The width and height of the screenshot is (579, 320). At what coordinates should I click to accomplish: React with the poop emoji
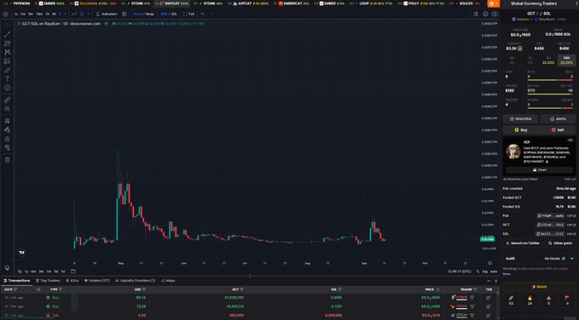(x=548, y=300)
